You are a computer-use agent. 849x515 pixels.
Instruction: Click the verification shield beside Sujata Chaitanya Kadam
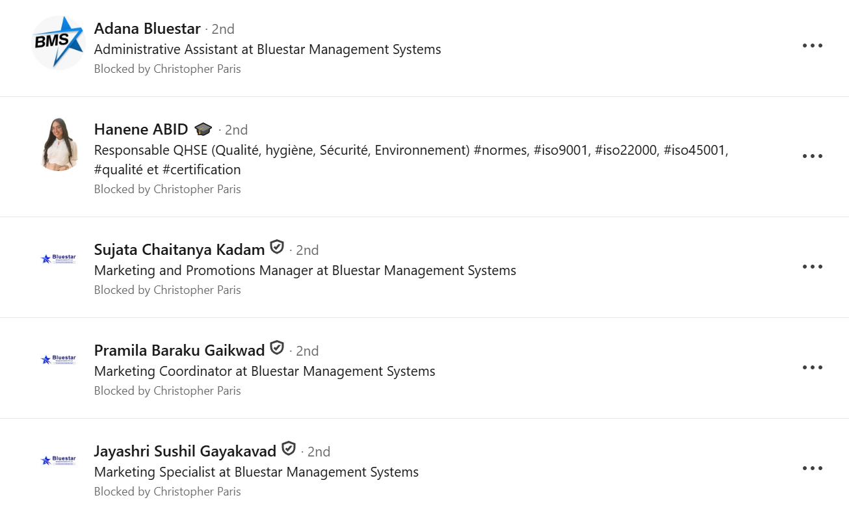(x=277, y=248)
